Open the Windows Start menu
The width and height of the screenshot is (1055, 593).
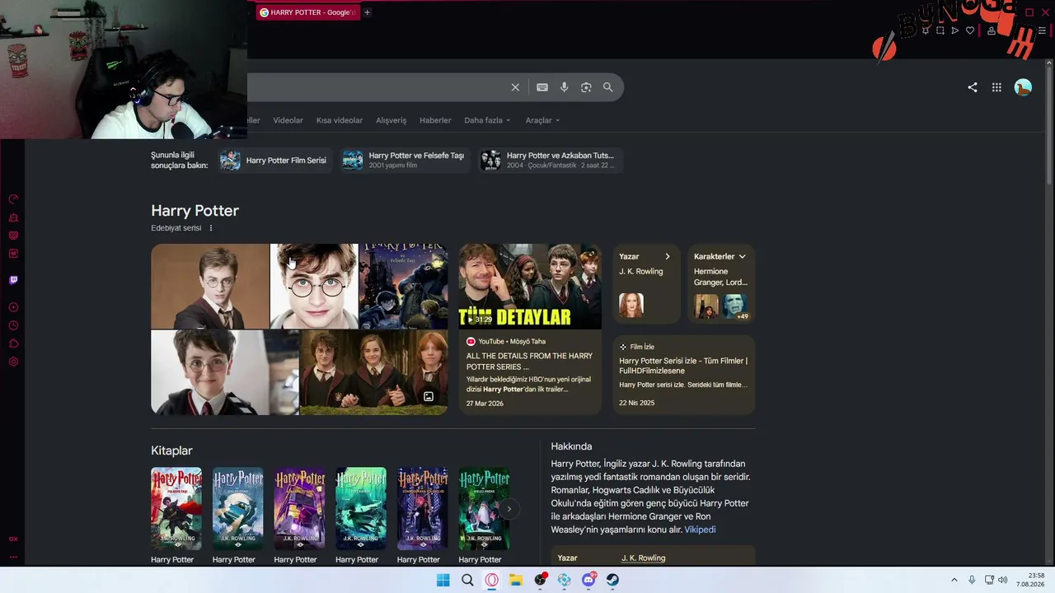(443, 580)
